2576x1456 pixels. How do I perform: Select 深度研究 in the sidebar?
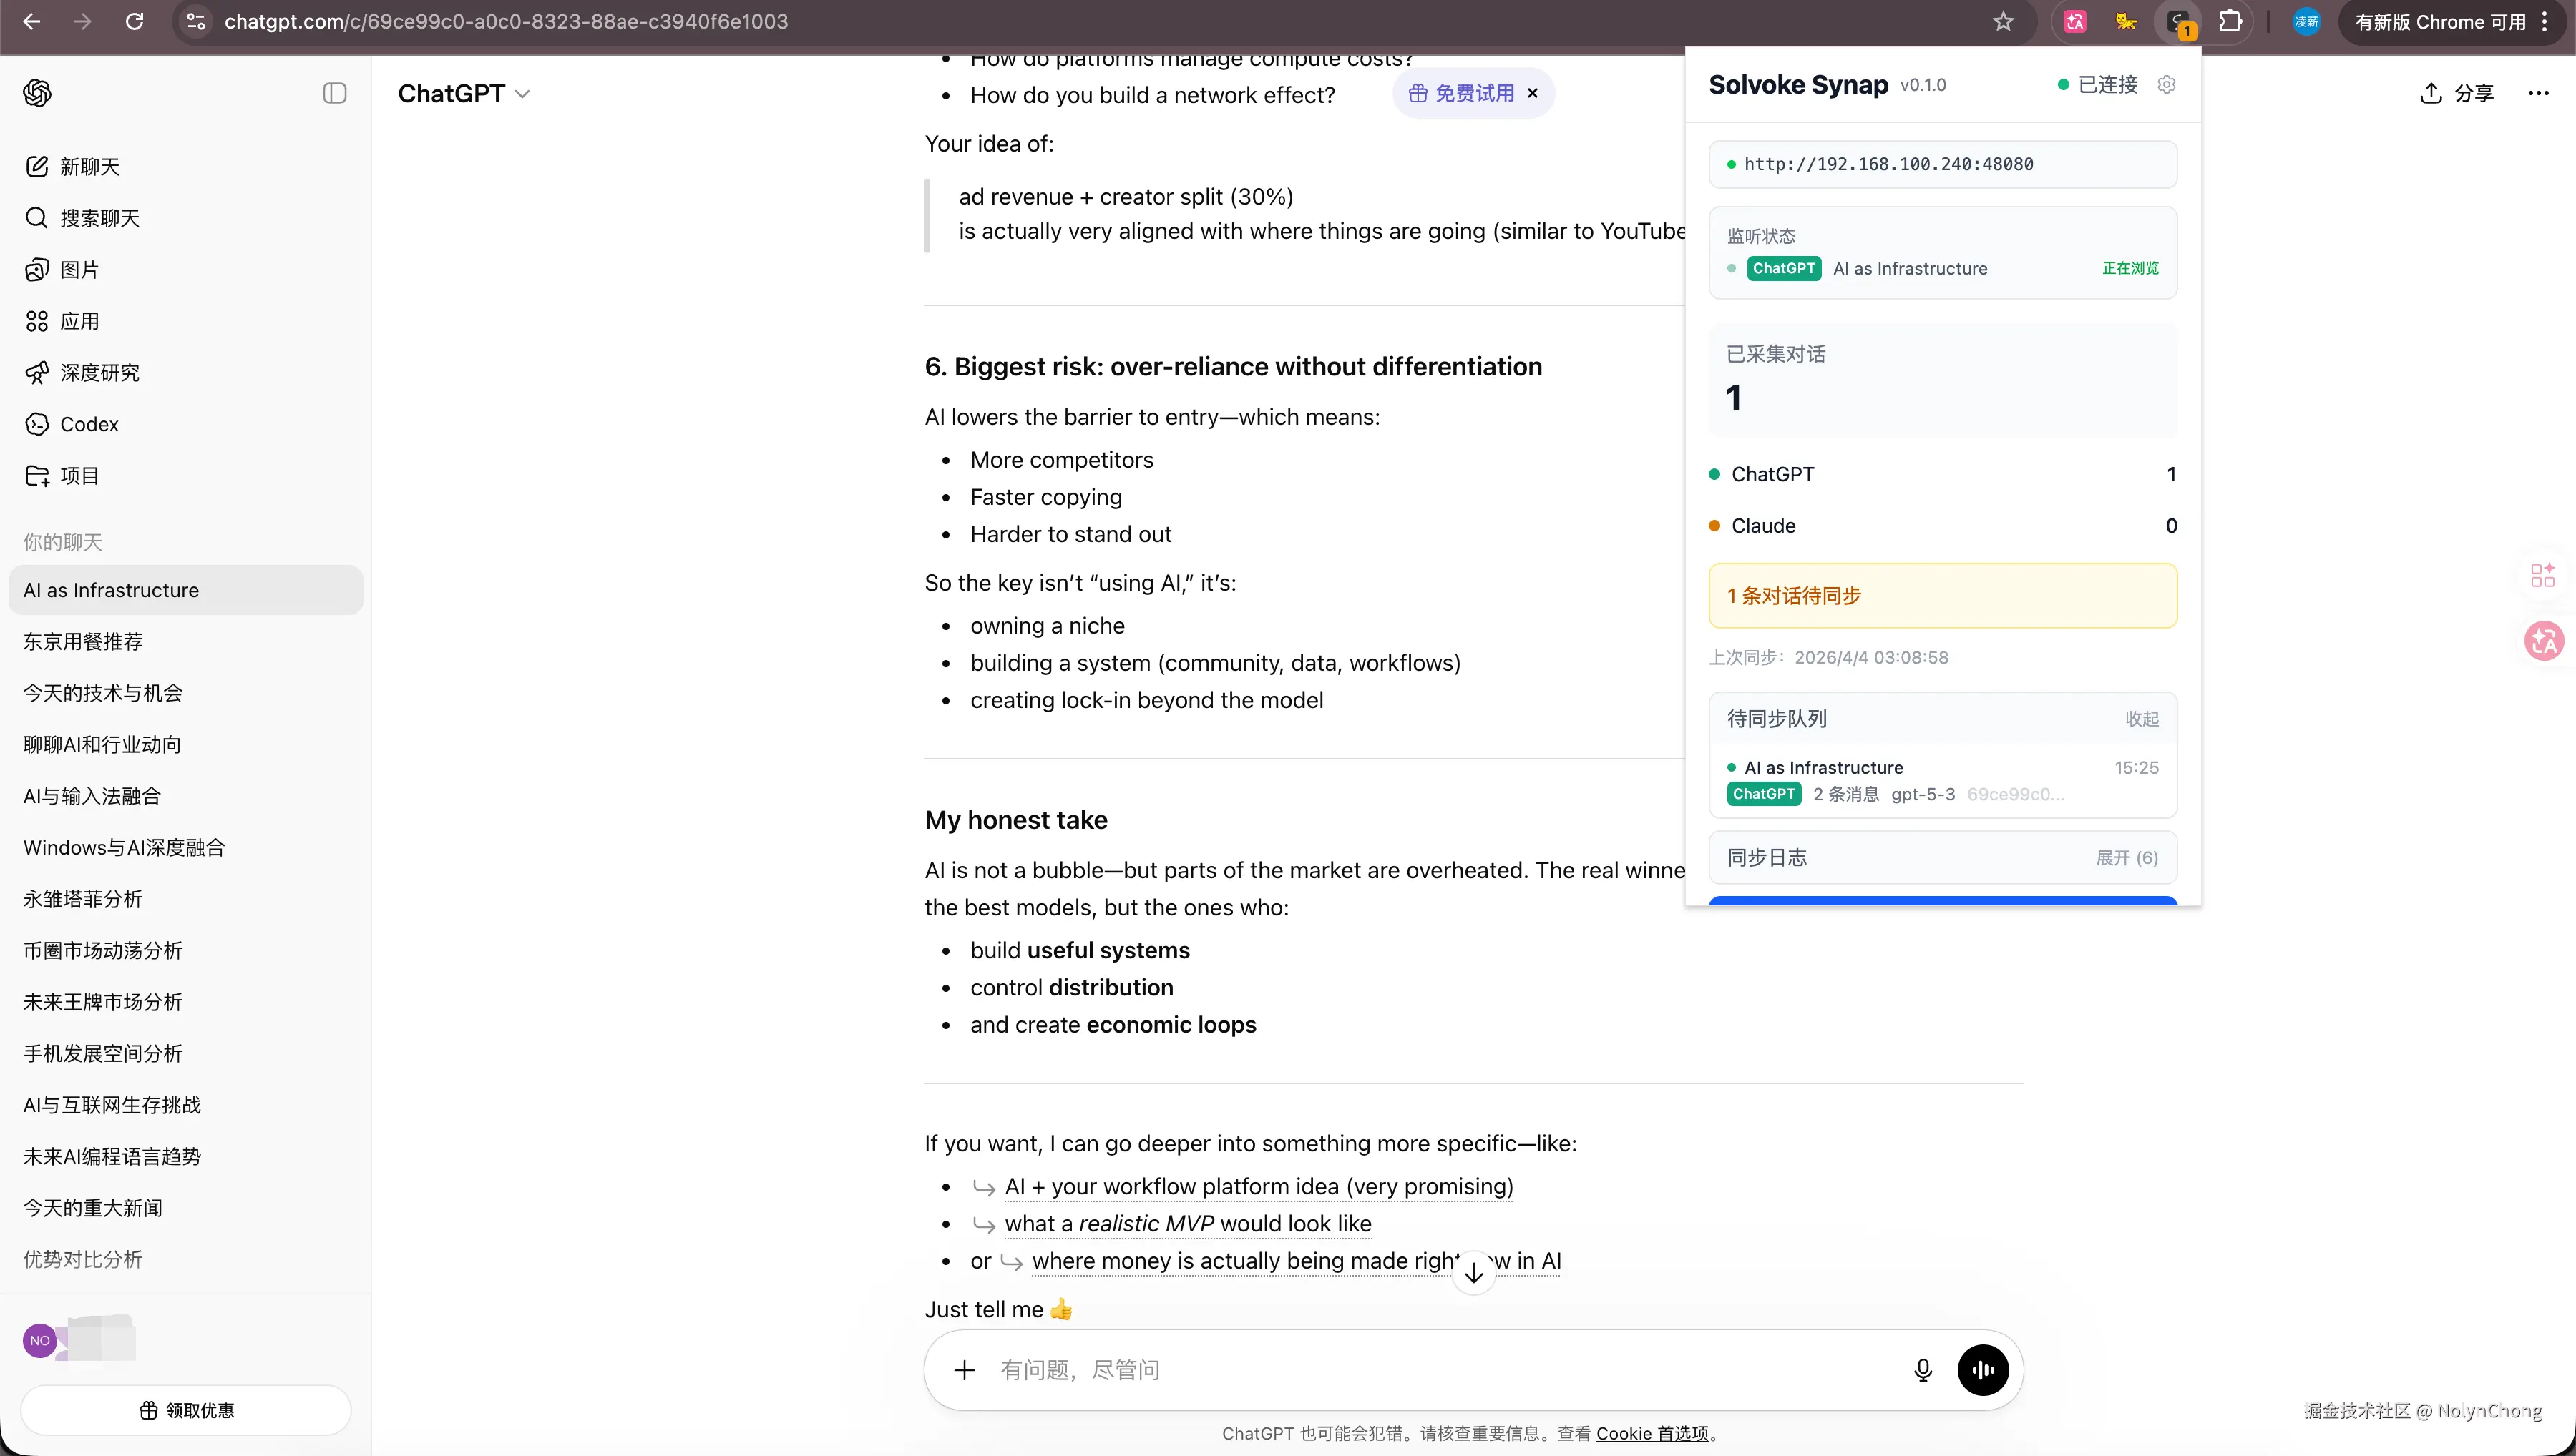[99, 373]
